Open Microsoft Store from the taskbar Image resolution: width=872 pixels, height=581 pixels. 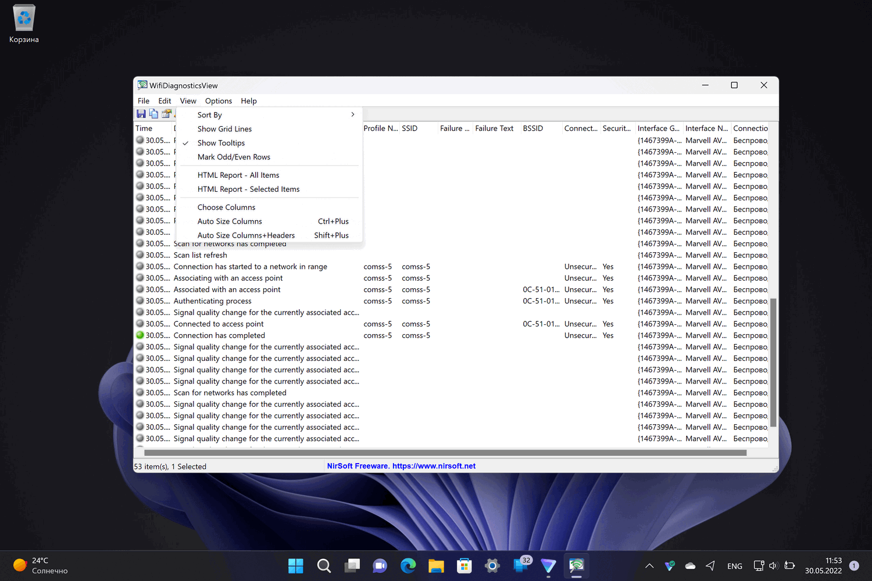pyautogui.click(x=464, y=565)
